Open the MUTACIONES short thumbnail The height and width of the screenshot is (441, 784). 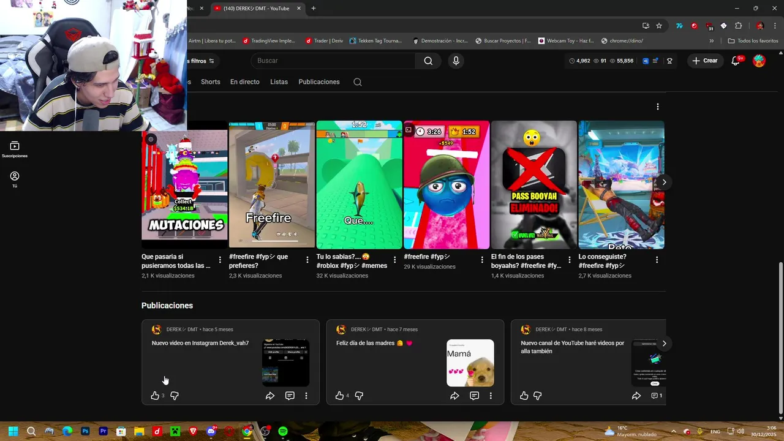coord(184,184)
